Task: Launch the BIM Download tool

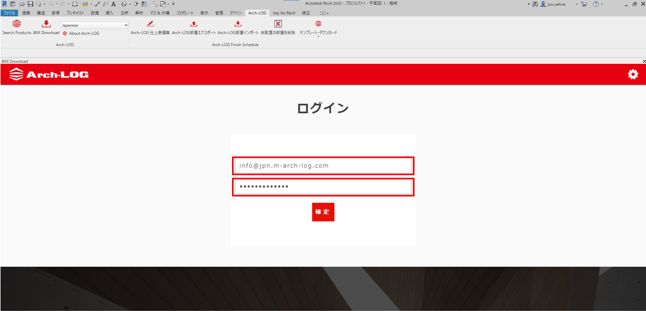Action: pyautogui.click(x=46, y=28)
